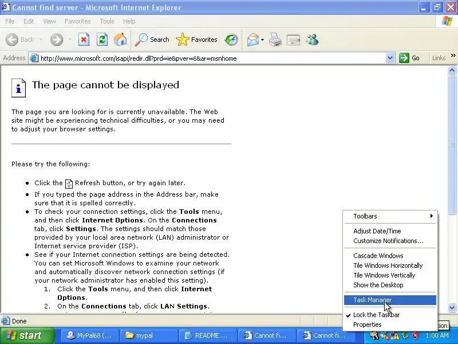Open the Favorites menu in menu bar
The image size is (458, 344).
(78, 21)
